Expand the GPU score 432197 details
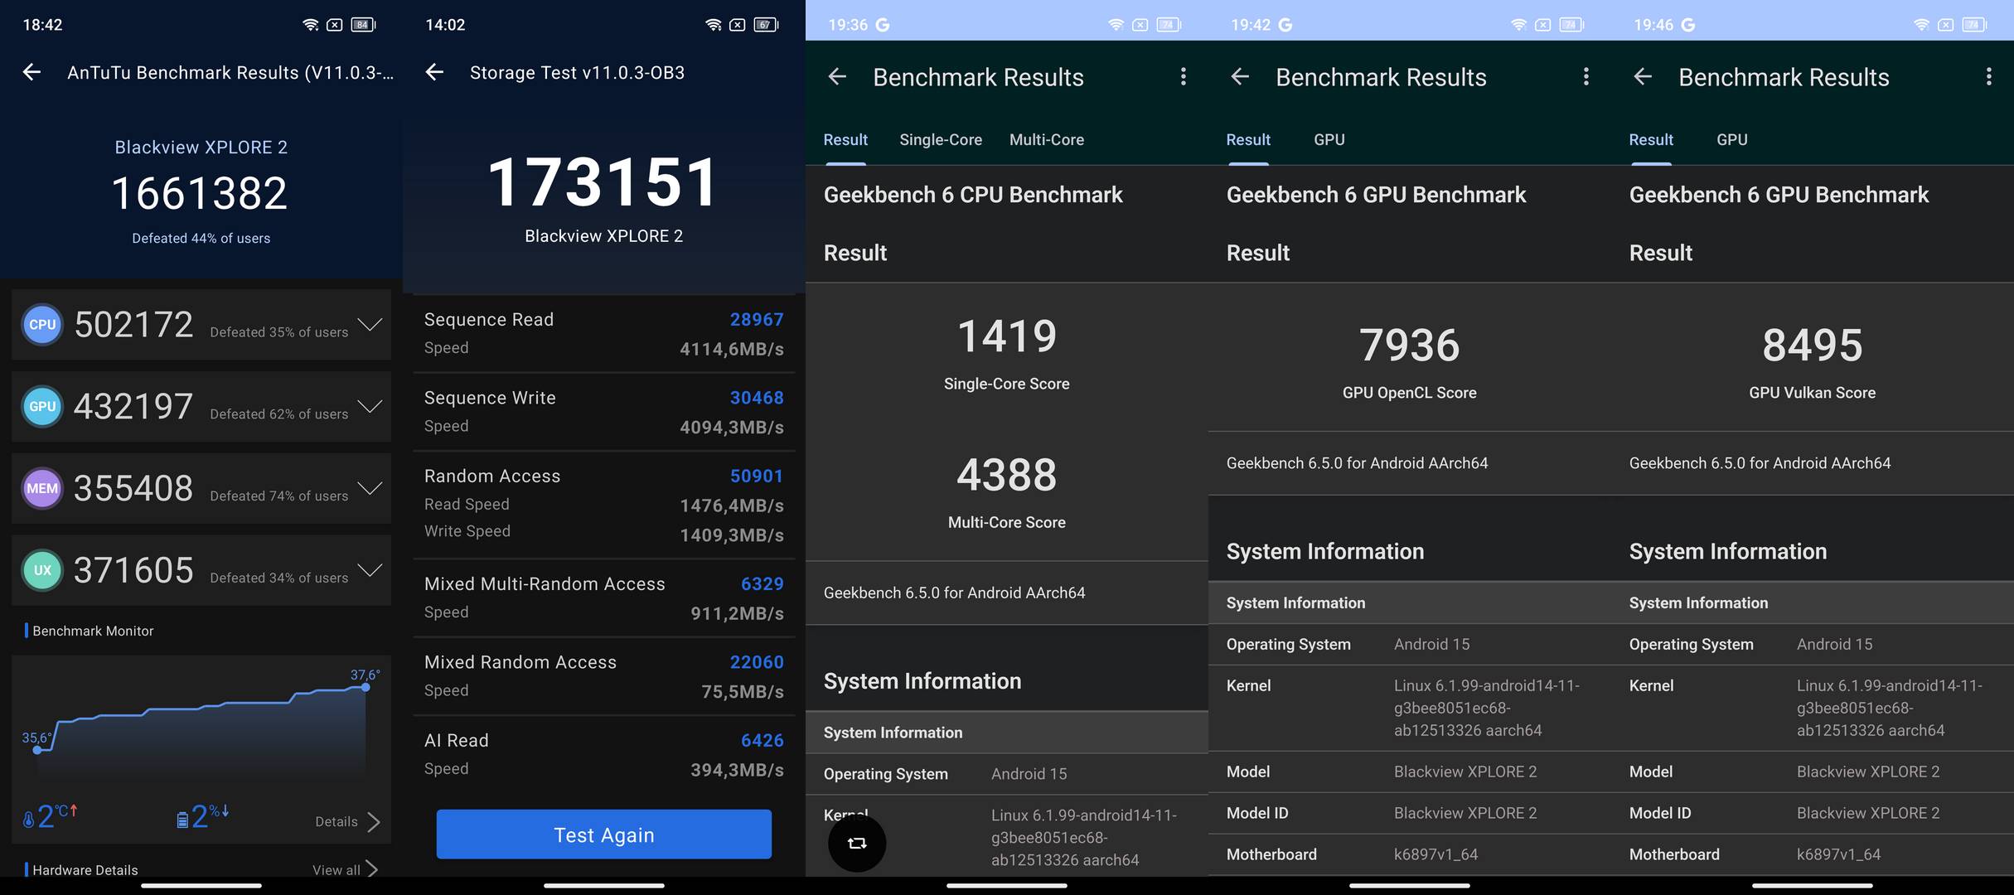This screenshot has width=2014, height=895. (x=369, y=406)
